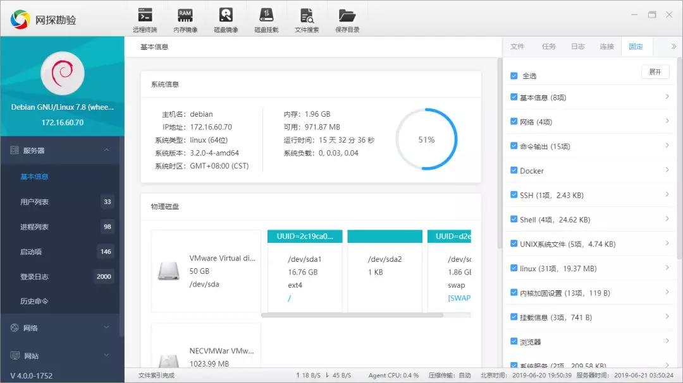This screenshot has width=683, height=383.
Task: Select the 内存镜像 (memory image) tool
Action: click(x=185, y=17)
